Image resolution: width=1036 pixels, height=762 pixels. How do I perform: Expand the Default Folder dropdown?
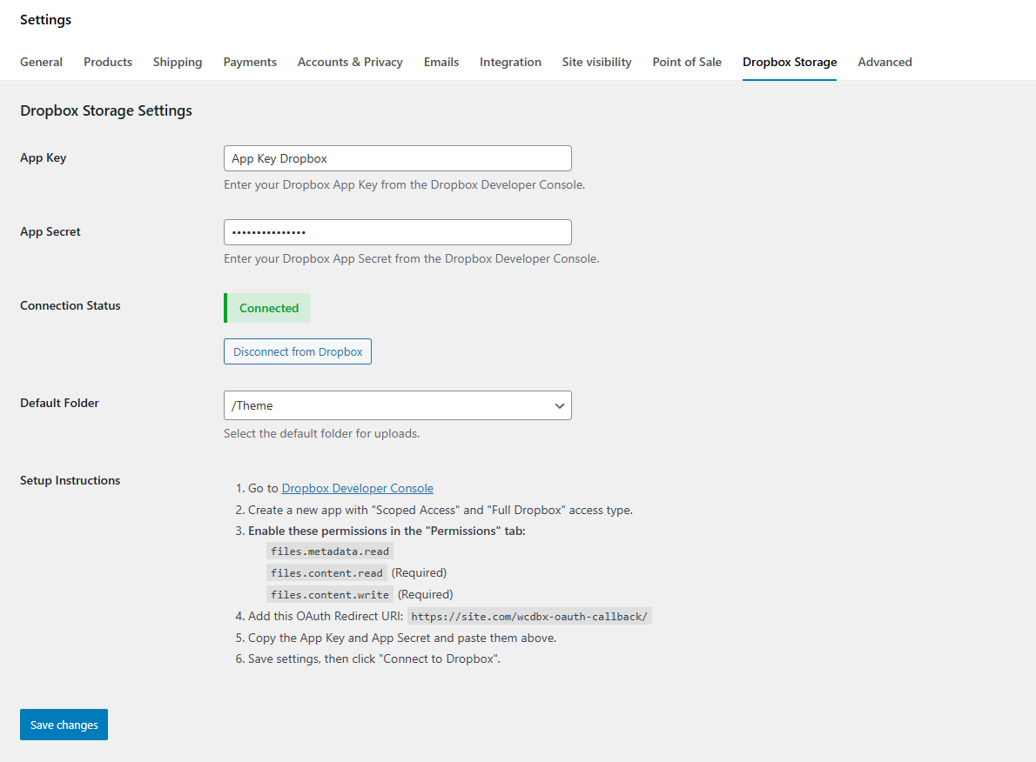(x=397, y=405)
